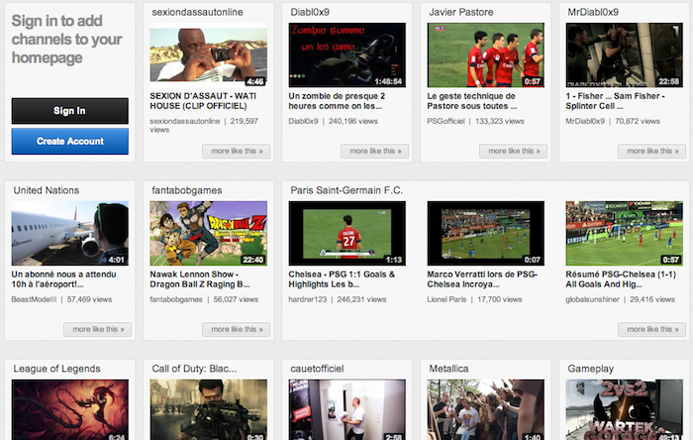Click title 1 - Fisher ... Sam Fisher
This screenshot has height=440, width=693.
(615, 101)
